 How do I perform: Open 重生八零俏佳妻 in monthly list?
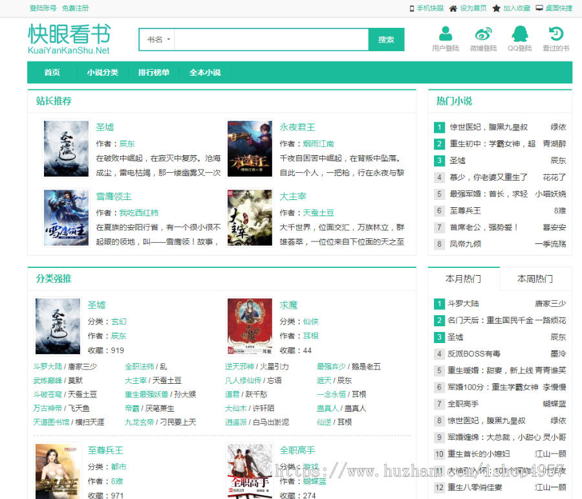[x=475, y=487]
